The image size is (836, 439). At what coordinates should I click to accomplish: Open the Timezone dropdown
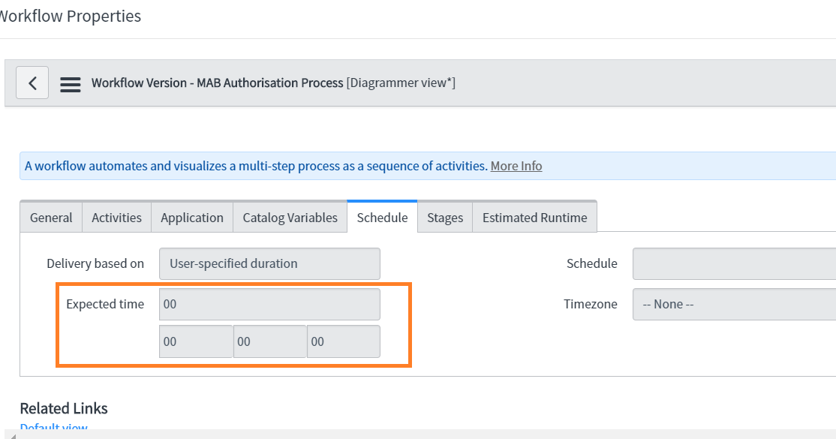(x=733, y=304)
